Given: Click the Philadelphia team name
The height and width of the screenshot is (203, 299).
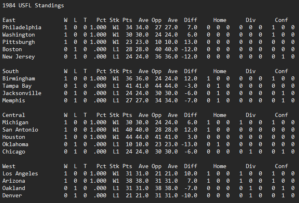Looking at the screenshot, I should point(22,28).
